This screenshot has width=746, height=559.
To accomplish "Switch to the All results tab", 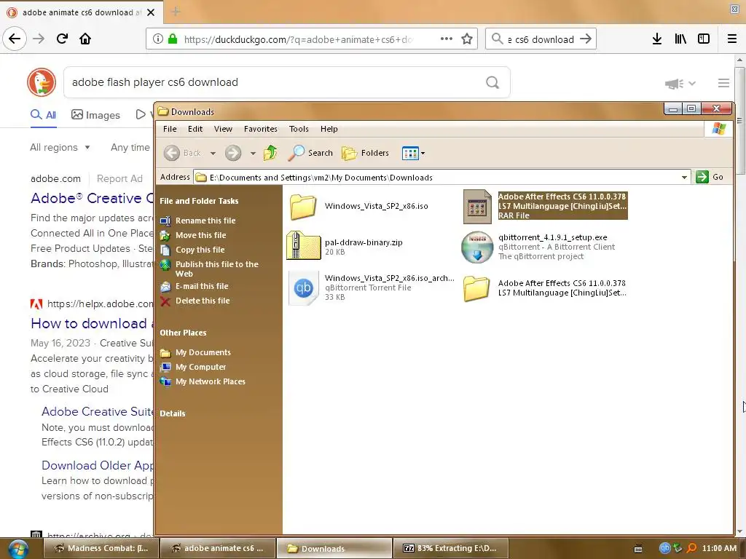I will pyautogui.click(x=43, y=114).
